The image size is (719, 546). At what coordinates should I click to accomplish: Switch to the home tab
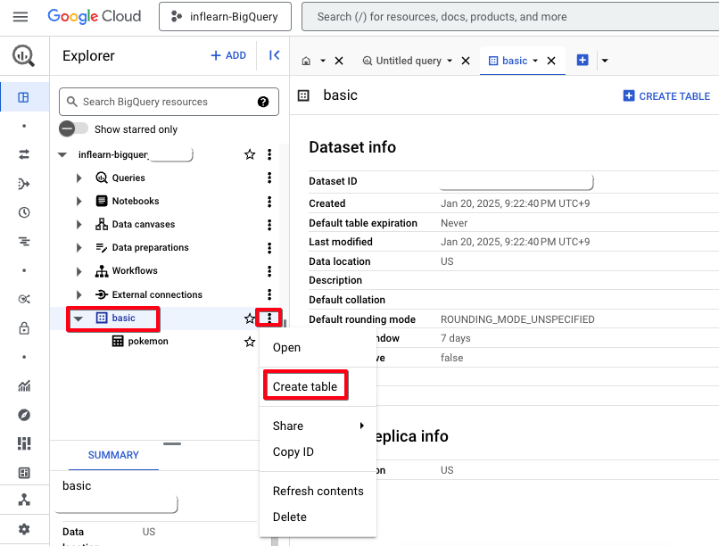(306, 61)
